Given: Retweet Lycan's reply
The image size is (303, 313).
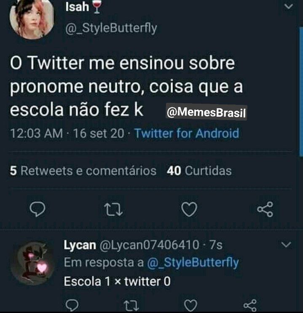Looking at the screenshot, I should click(131, 306).
